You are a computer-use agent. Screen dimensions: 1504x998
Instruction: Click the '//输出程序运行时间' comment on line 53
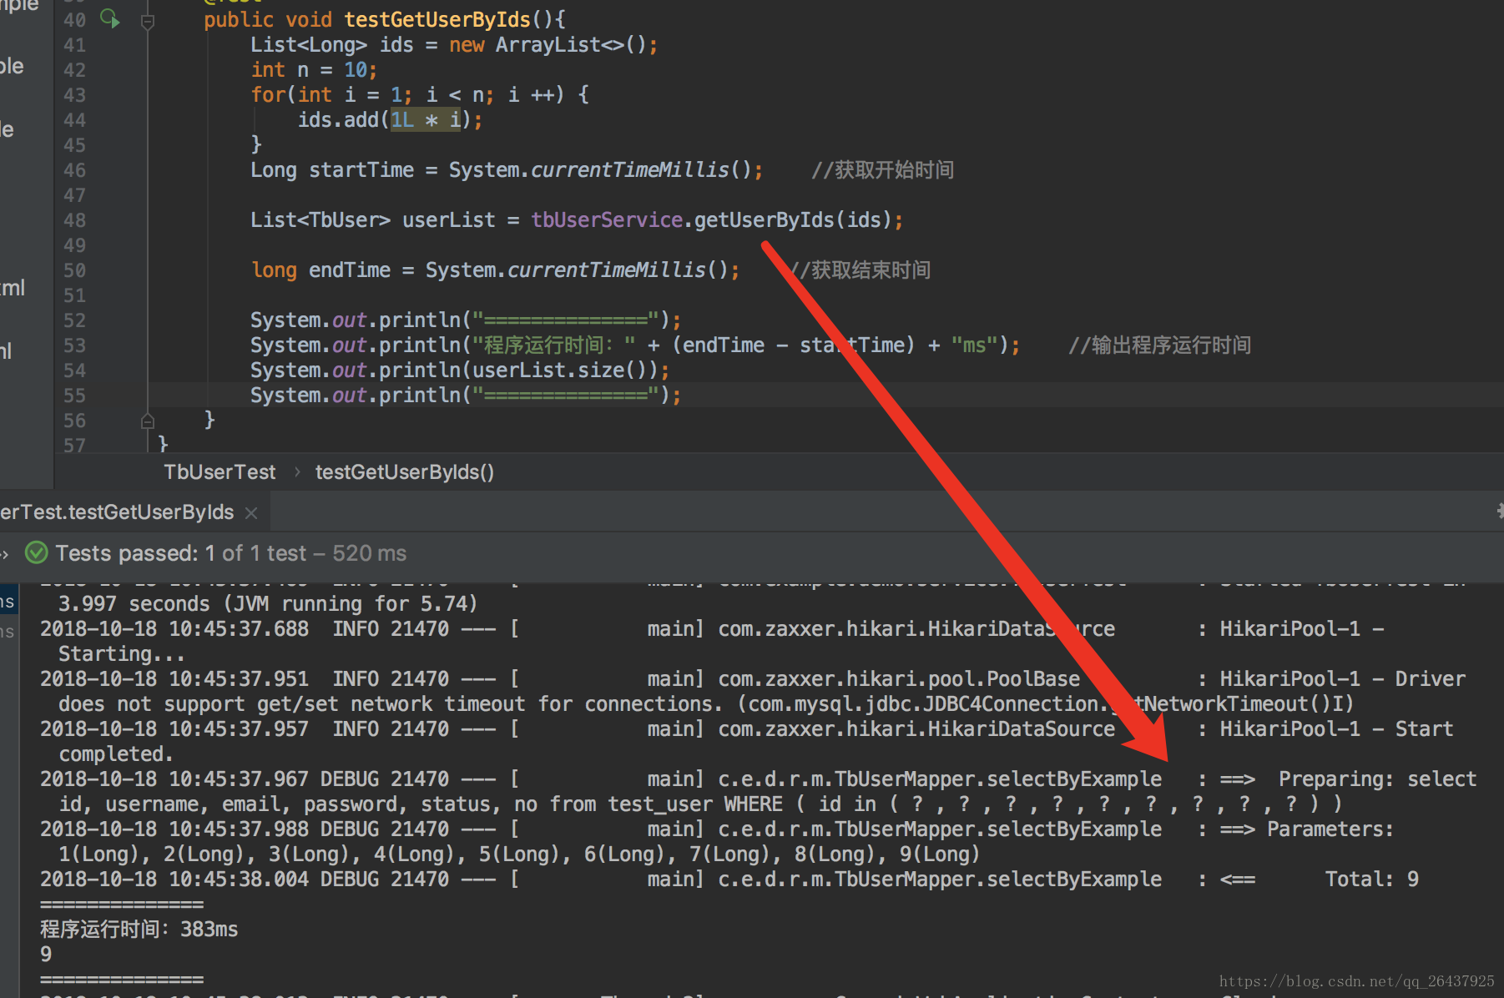pyautogui.click(x=1160, y=345)
